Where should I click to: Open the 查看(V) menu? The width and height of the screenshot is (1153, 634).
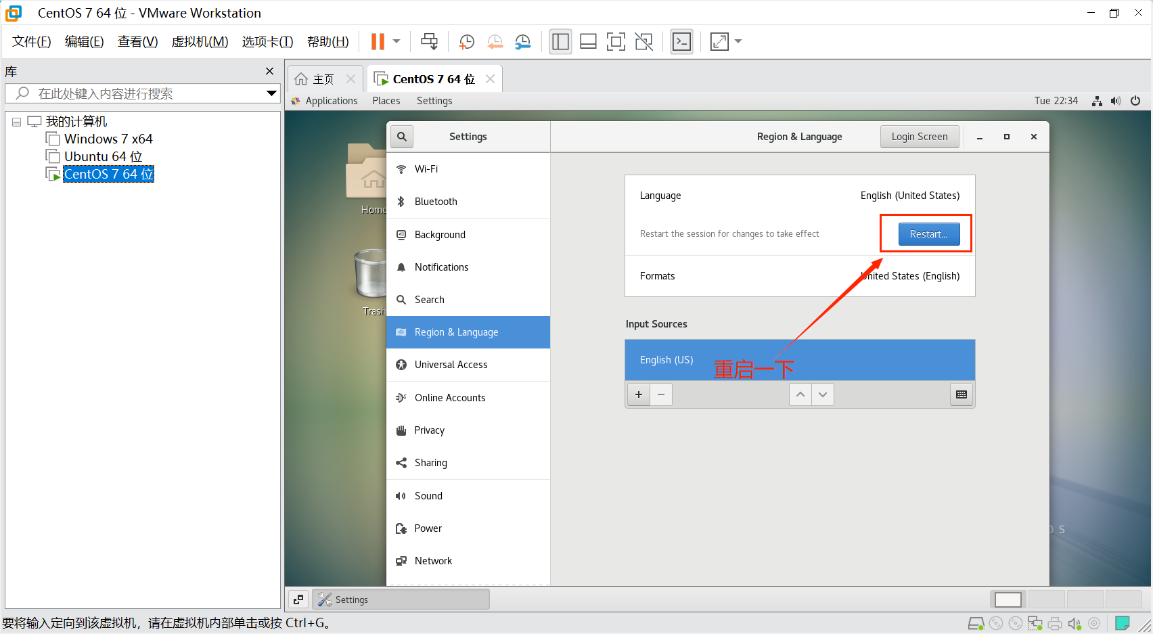point(137,42)
